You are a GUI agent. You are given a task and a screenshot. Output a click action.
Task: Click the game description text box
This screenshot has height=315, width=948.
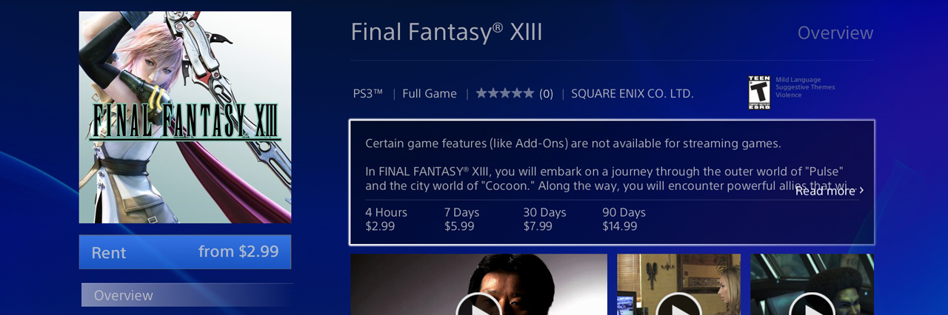(x=578, y=164)
